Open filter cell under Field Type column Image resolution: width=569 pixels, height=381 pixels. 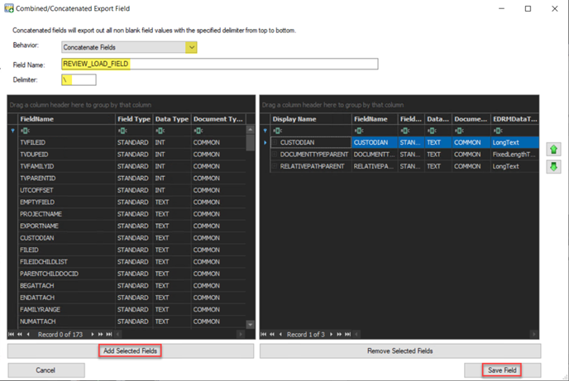pyautogui.click(x=134, y=131)
